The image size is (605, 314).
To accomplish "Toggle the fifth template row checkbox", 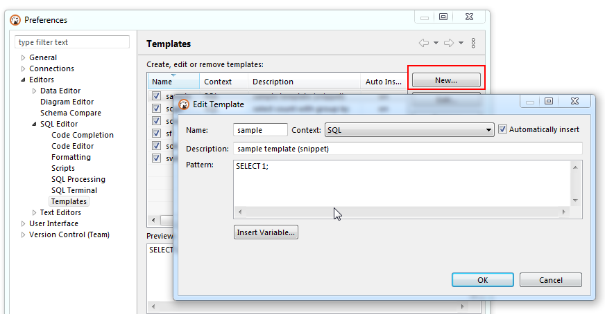I will [156, 145].
